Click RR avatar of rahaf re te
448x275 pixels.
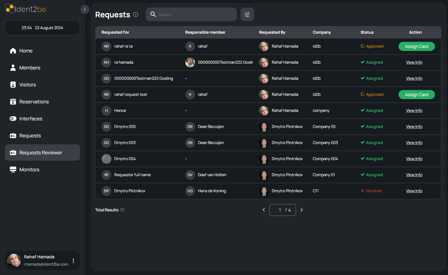[106, 46]
